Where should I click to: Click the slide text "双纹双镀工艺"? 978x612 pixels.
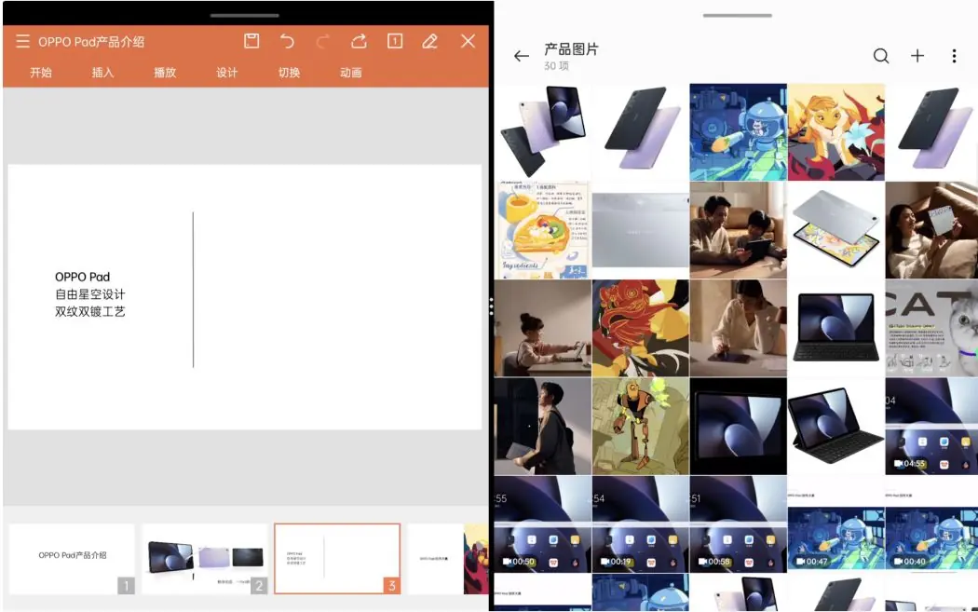point(89,311)
